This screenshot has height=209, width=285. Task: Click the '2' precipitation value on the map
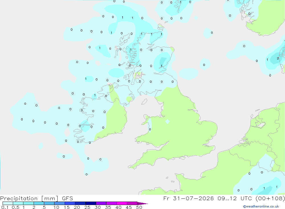(278, 58)
